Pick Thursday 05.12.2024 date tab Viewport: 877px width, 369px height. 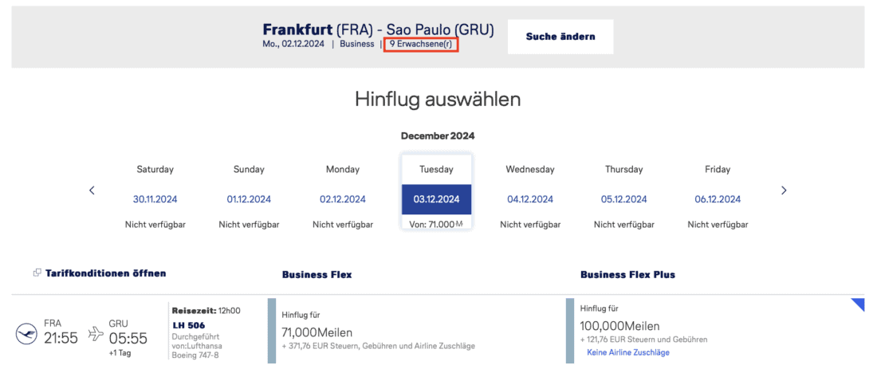624,199
